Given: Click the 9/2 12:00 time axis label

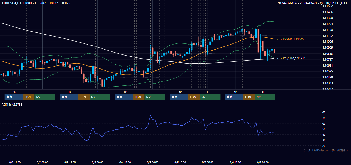Looking at the screenshot, I should [15, 162].
